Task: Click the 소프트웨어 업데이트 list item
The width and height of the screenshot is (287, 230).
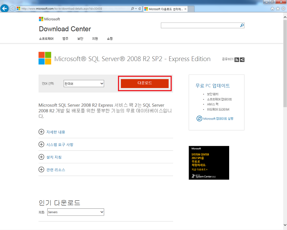Action: click(219, 99)
